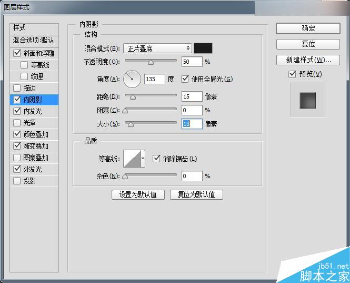Click the contour curve thumbnail

(x=132, y=159)
